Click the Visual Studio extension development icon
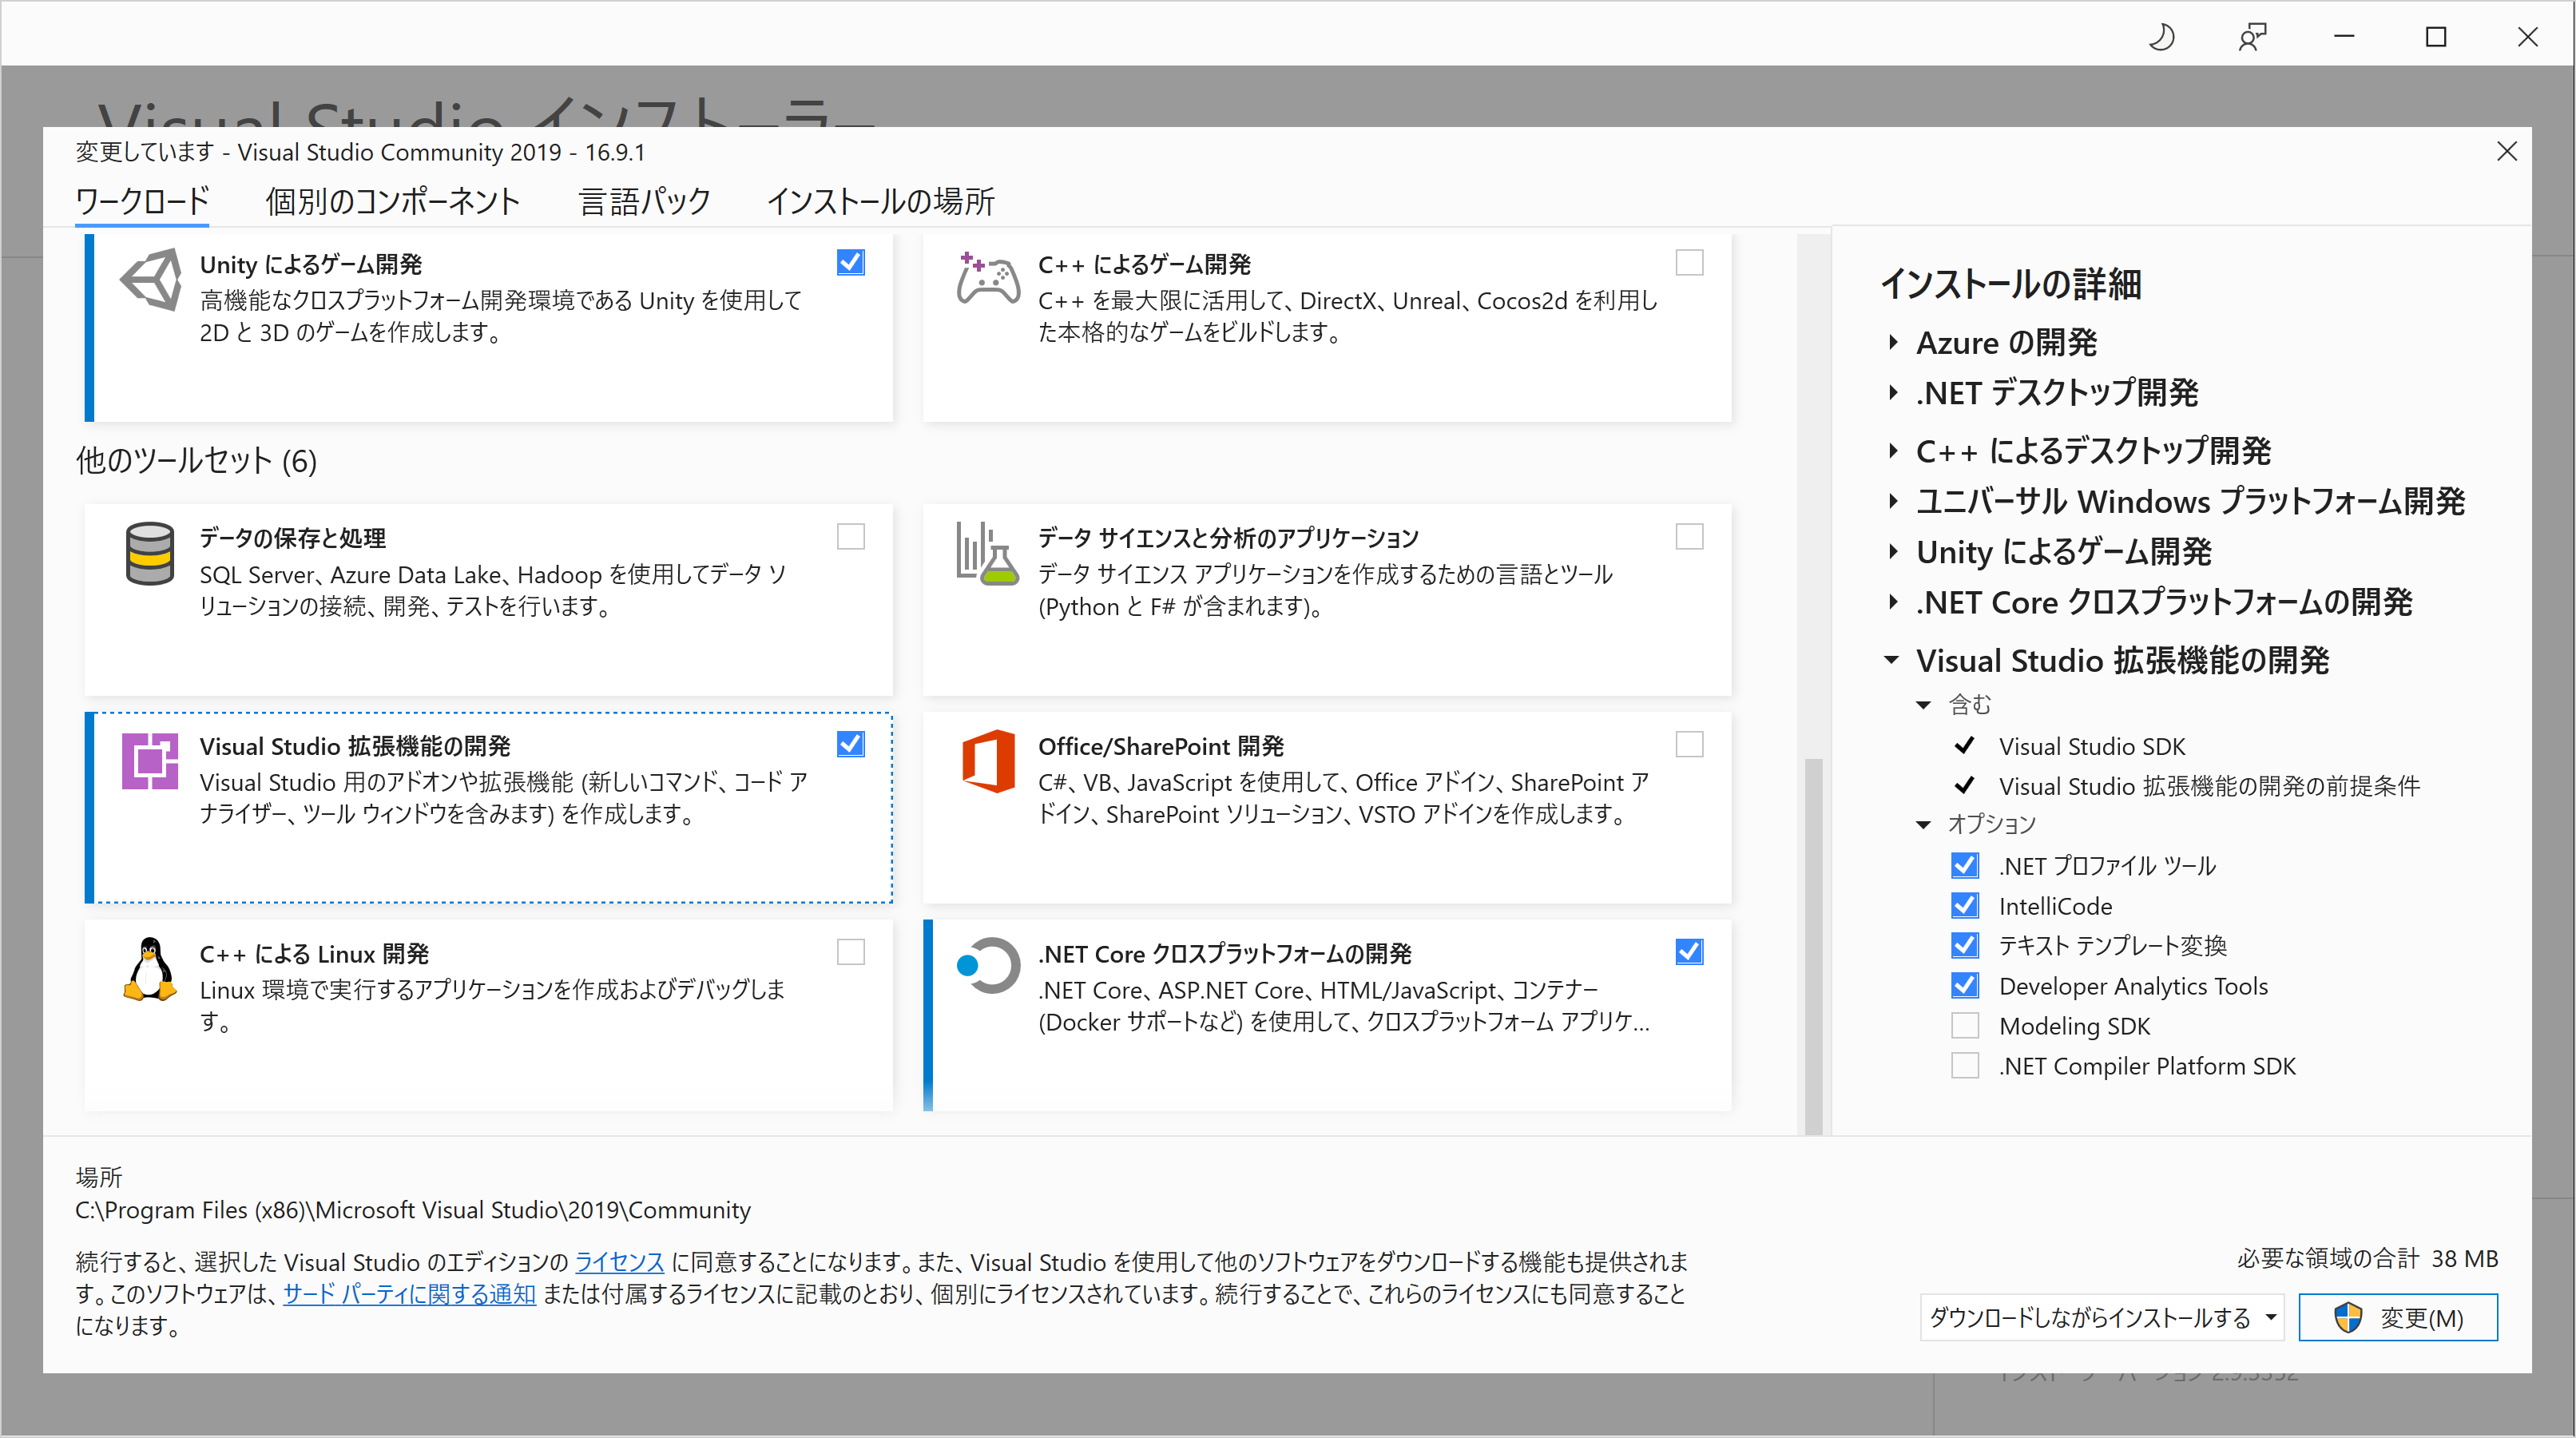 [150, 761]
